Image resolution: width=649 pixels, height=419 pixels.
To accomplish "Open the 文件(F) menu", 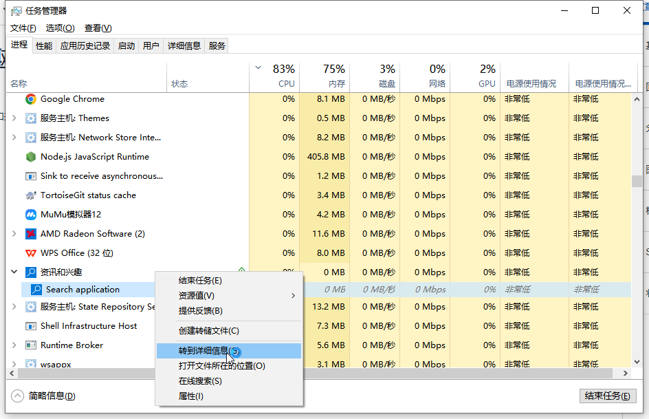I will pos(23,28).
